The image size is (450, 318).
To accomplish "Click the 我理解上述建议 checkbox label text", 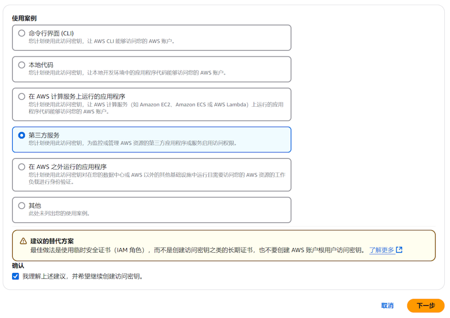I will pos(82,276).
